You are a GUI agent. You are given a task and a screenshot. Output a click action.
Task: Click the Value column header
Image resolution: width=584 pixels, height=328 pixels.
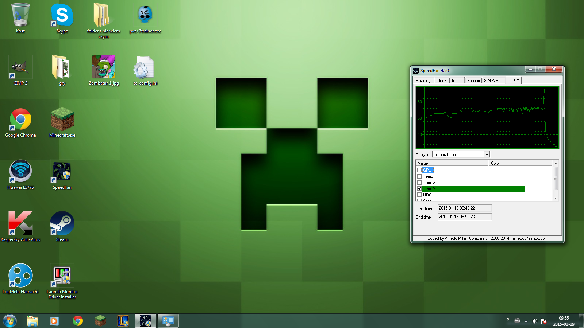pos(452,163)
